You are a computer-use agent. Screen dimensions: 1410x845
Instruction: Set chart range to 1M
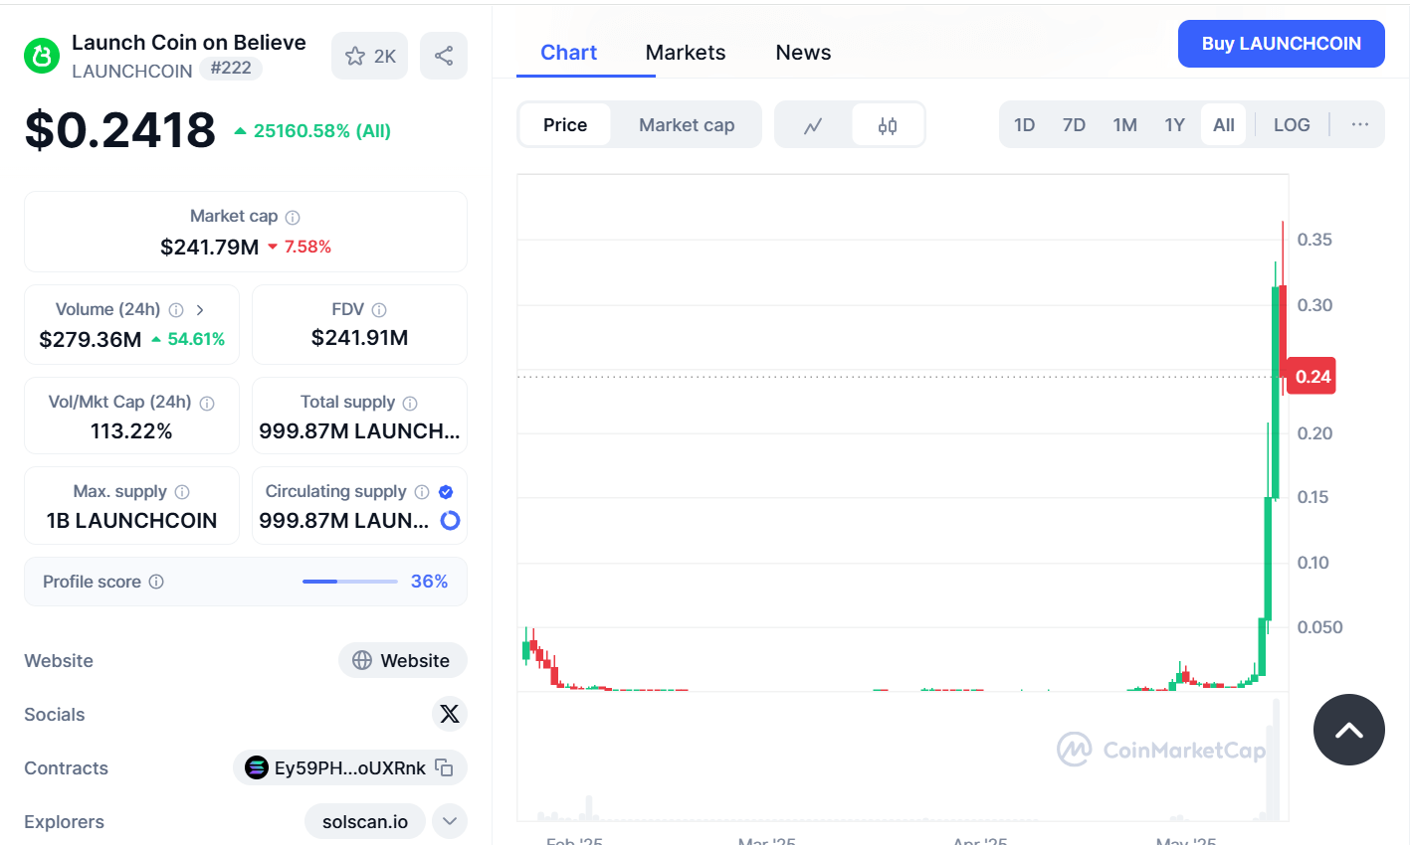[x=1125, y=124]
